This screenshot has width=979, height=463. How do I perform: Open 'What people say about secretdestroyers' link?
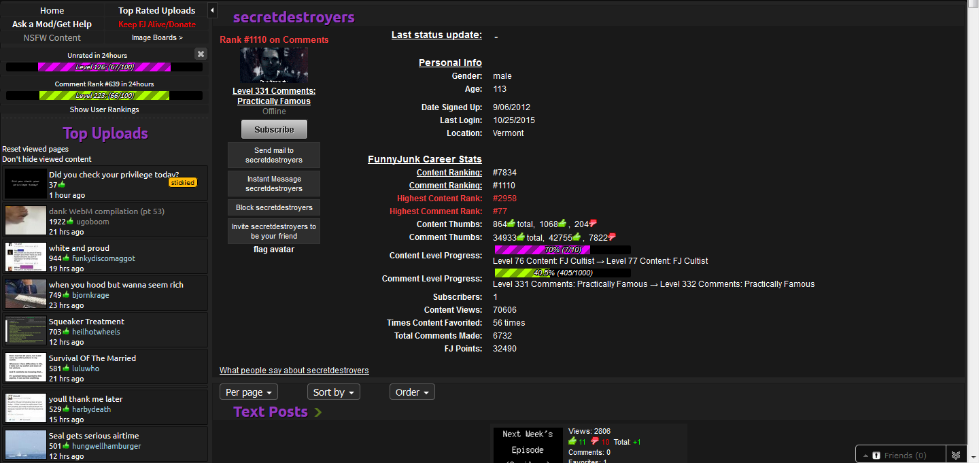coord(294,371)
